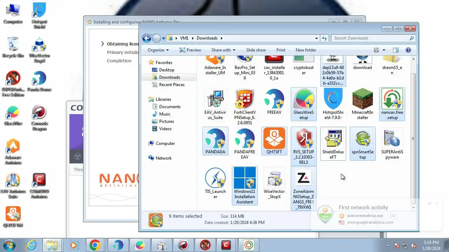Screen dimensions: 449x252
Task: Open Recycle Bin on desktop
Action: tap(13, 47)
